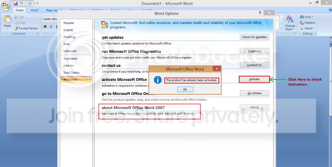Open Clipboard group dialog launcher
Screen dimensions: 332x167
click(38, 34)
